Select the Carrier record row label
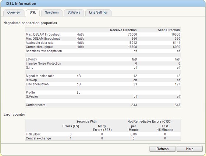Screen dimensions: 206x156 [36, 105]
